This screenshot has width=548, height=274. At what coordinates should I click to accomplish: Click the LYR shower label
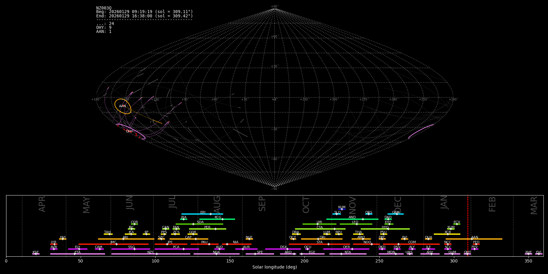click(x=54, y=242)
